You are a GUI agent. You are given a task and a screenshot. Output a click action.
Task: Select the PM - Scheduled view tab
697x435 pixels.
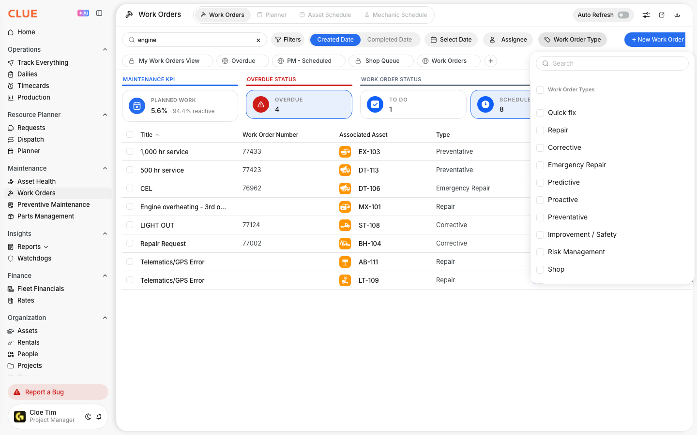[309, 61]
